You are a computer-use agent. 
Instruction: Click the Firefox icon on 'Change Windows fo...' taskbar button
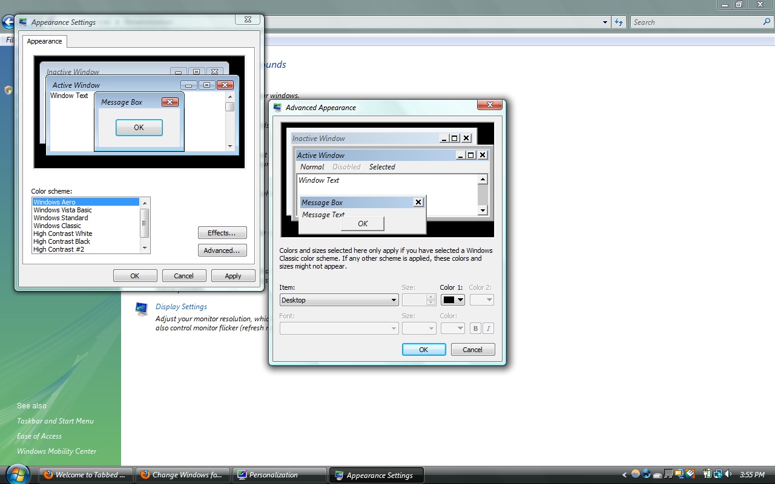point(145,475)
